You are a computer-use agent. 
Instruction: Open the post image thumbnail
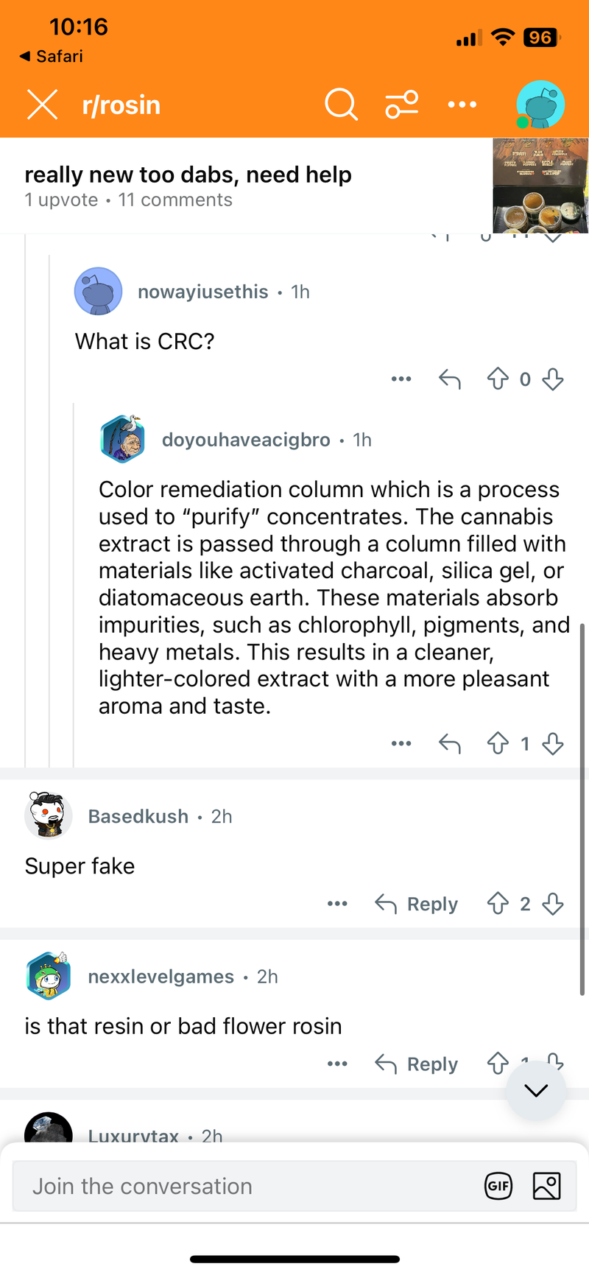(x=540, y=186)
